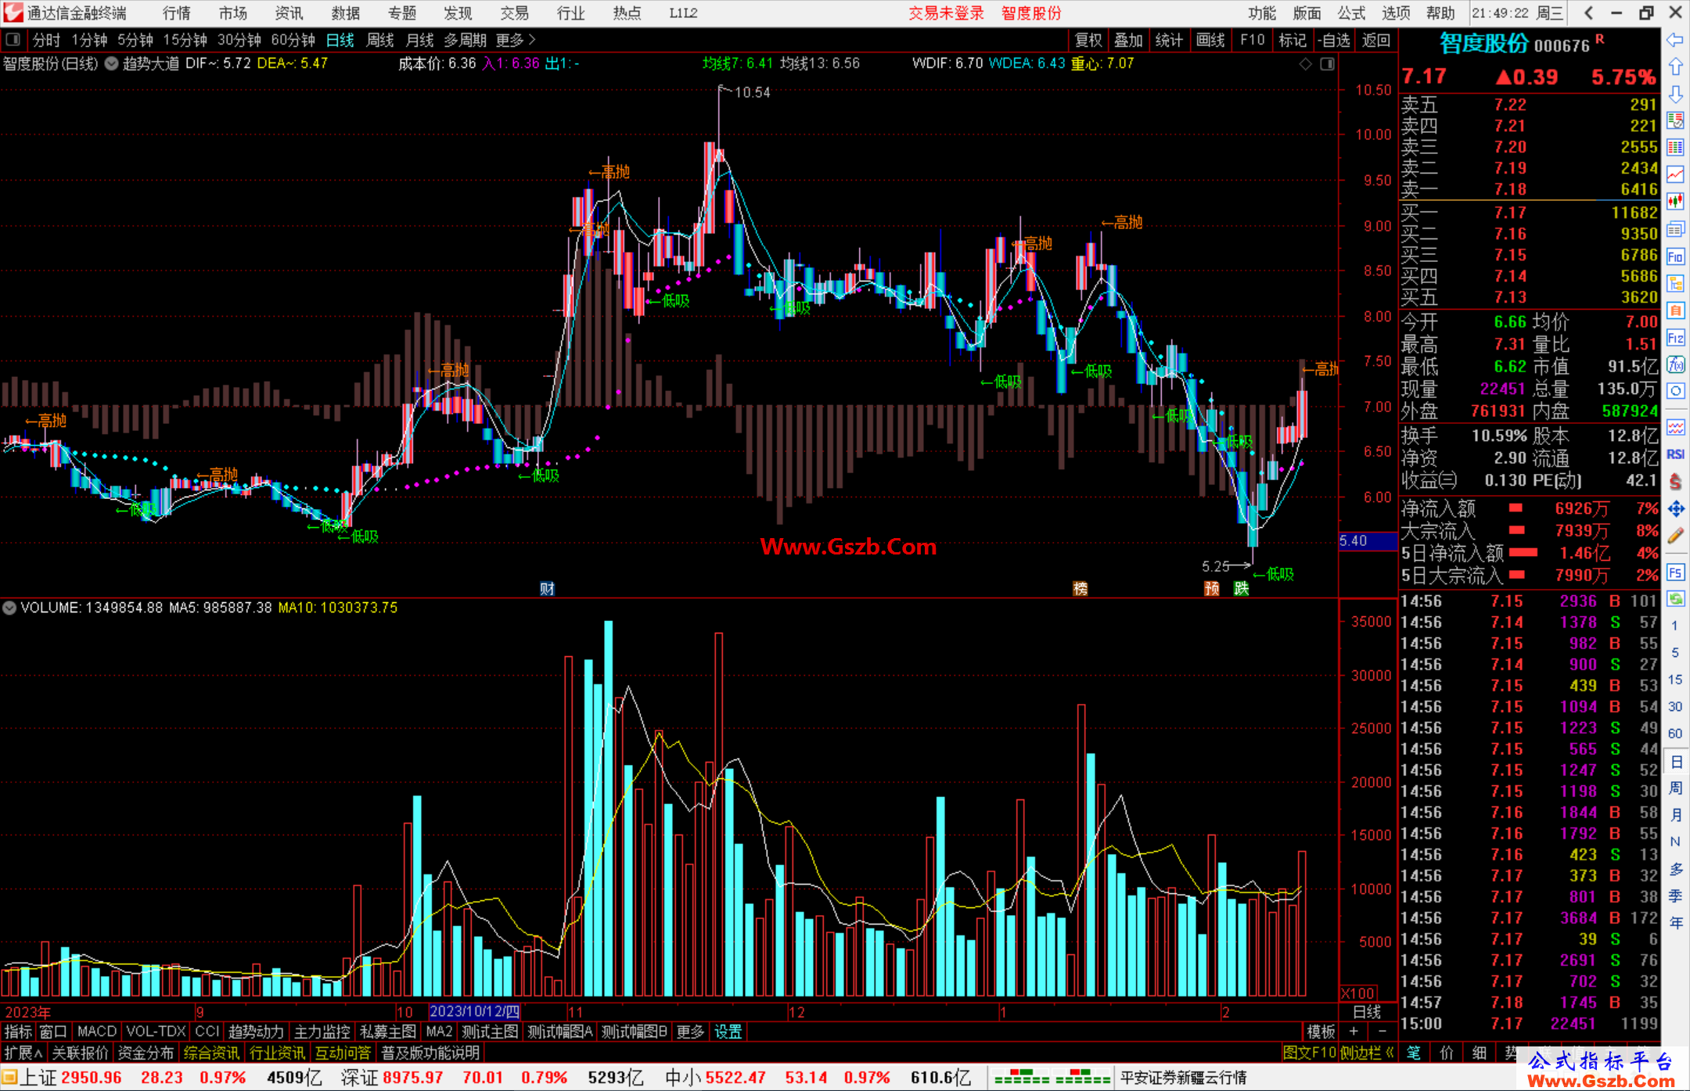Open the orange document icon in sidebar

(x=1675, y=310)
